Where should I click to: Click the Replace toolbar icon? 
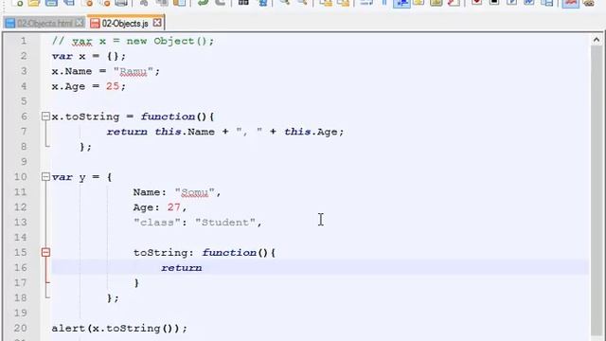[263, 3]
